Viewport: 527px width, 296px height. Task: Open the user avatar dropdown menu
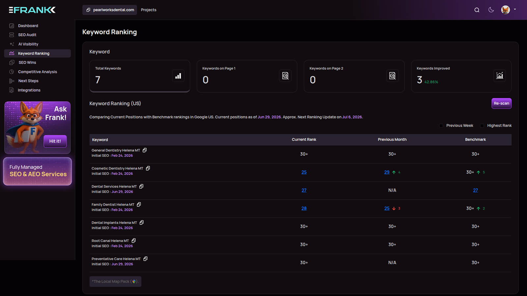tap(509, 10)
